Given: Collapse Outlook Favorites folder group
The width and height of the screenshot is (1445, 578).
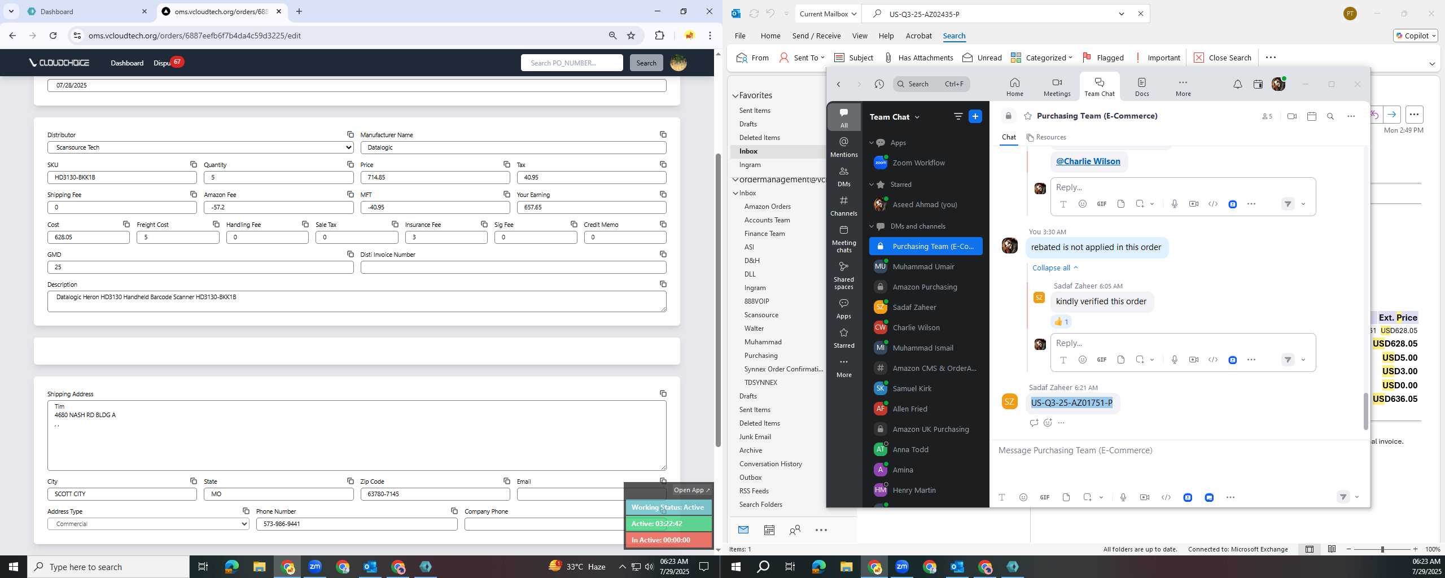Looking at the screenshot, I should [735, 95].
